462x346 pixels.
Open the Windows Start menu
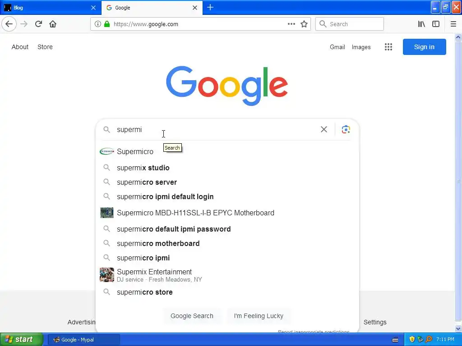click(x=22, y=339)
